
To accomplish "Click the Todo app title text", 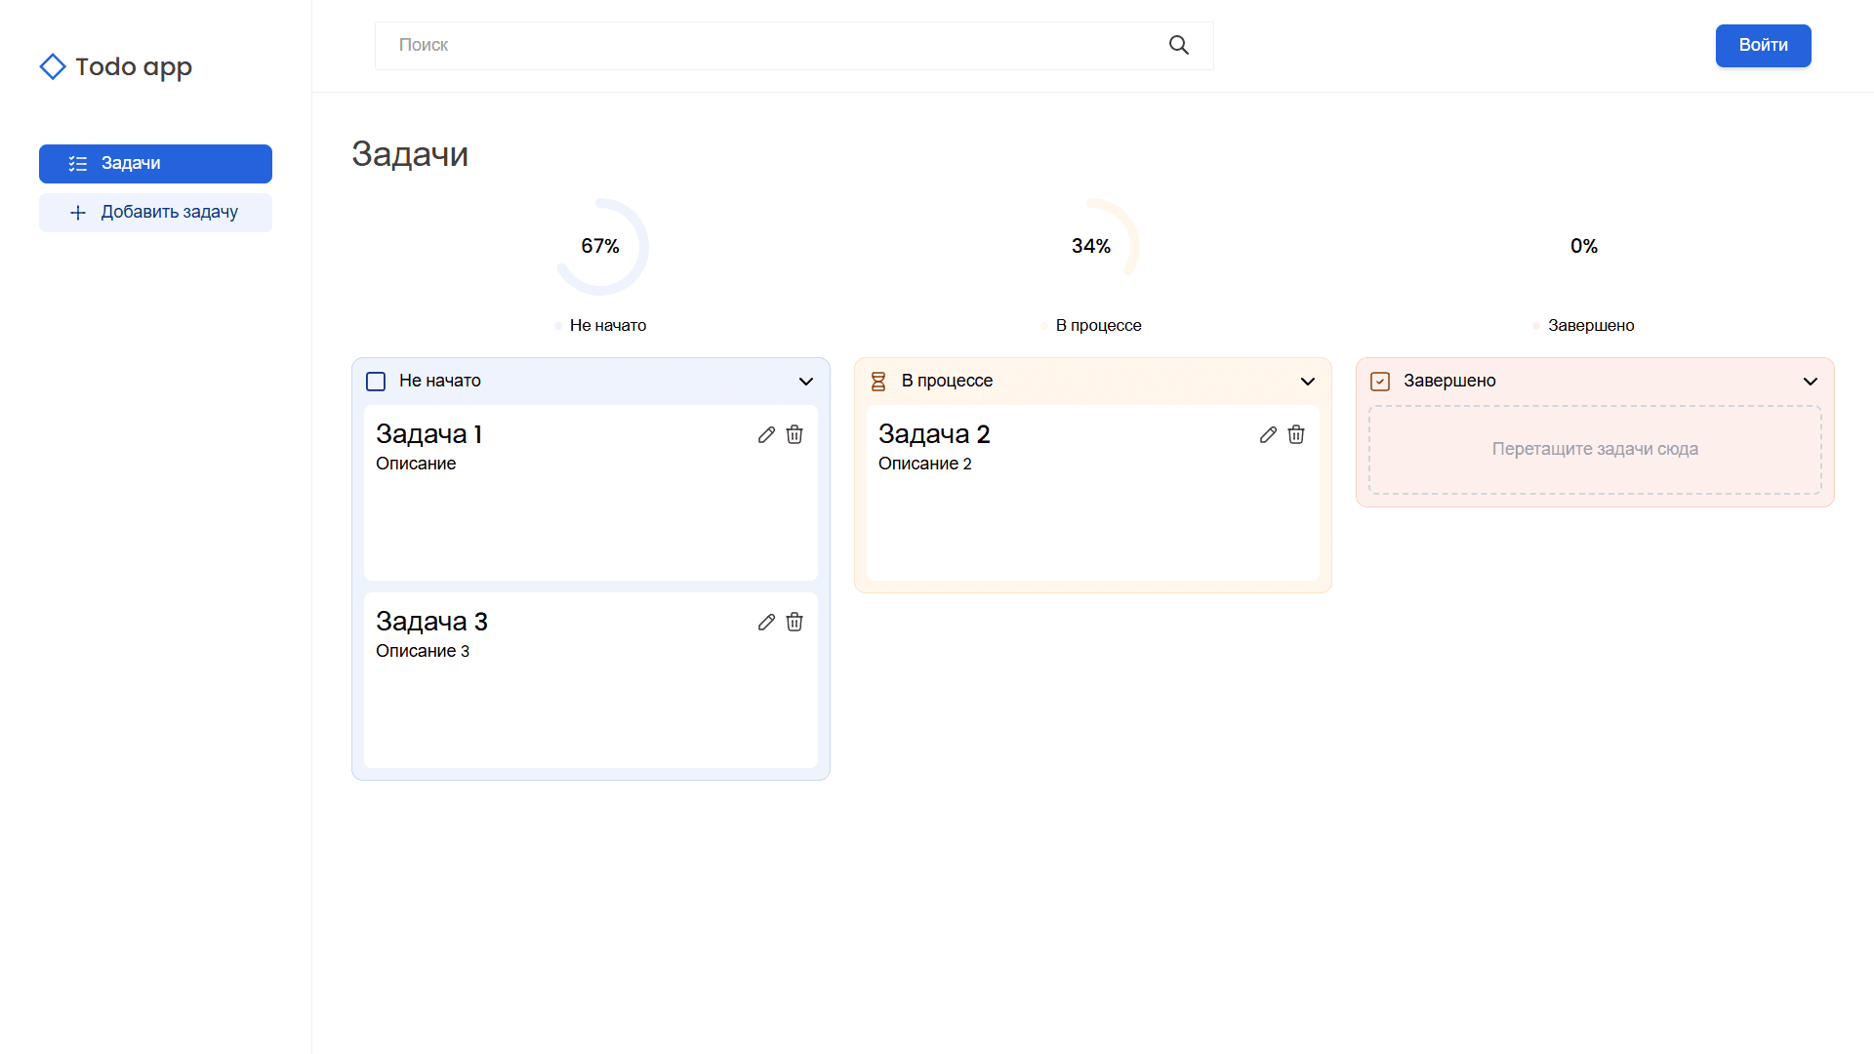I will (134, 67).
